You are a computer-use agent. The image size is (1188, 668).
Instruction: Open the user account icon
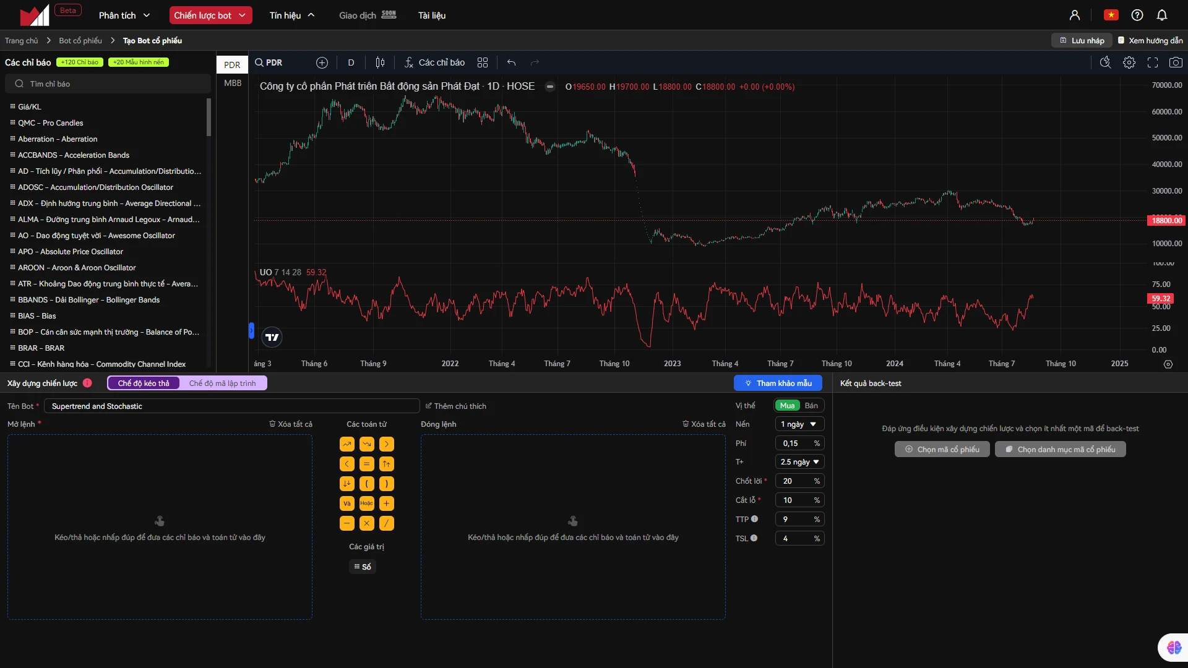pyautogui.click(x=1075, y=15)
